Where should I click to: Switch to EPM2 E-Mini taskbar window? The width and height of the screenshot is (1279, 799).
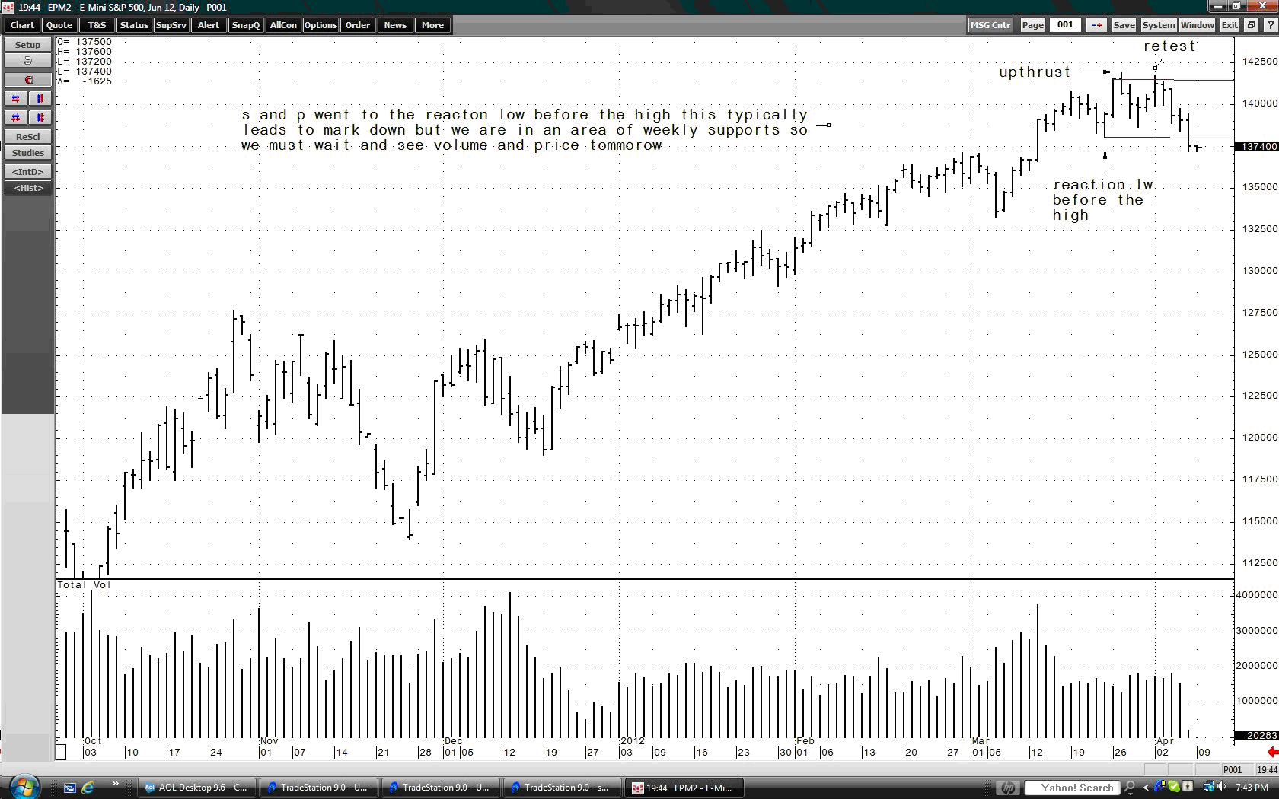pyautogui.click(x=684, y=788)
